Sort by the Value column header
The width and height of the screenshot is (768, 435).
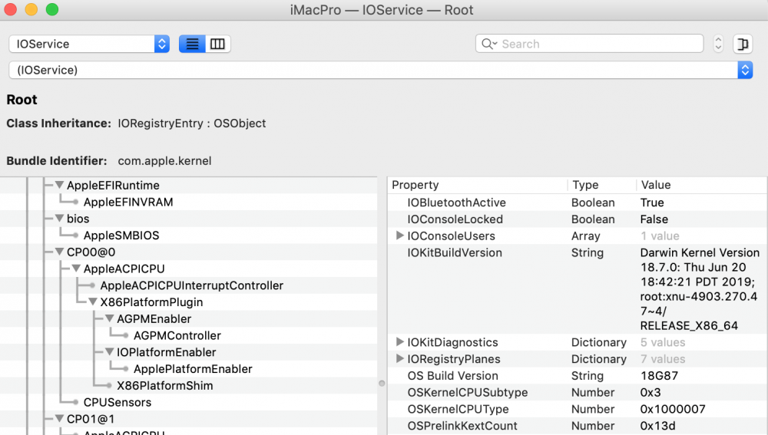pos(701,185)
